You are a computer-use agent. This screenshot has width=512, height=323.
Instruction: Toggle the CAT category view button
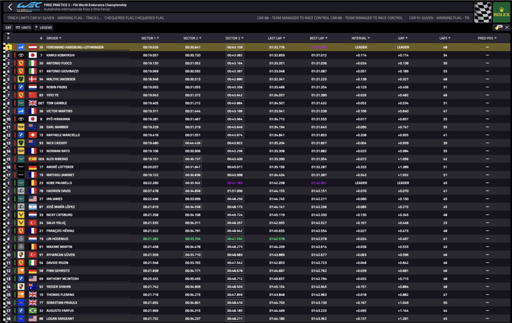pos(8,27)
